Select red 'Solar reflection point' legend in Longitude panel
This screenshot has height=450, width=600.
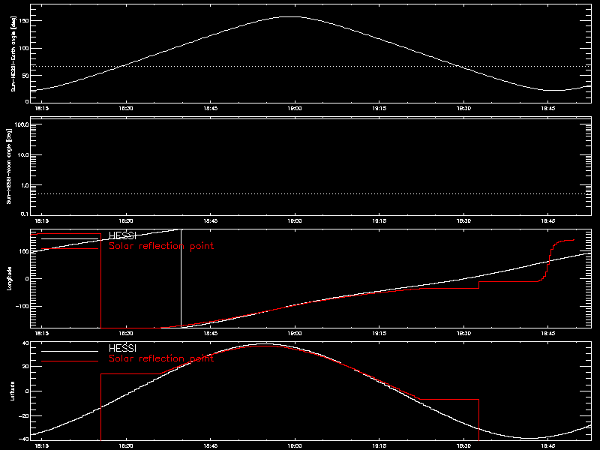[x=161, y=246]
